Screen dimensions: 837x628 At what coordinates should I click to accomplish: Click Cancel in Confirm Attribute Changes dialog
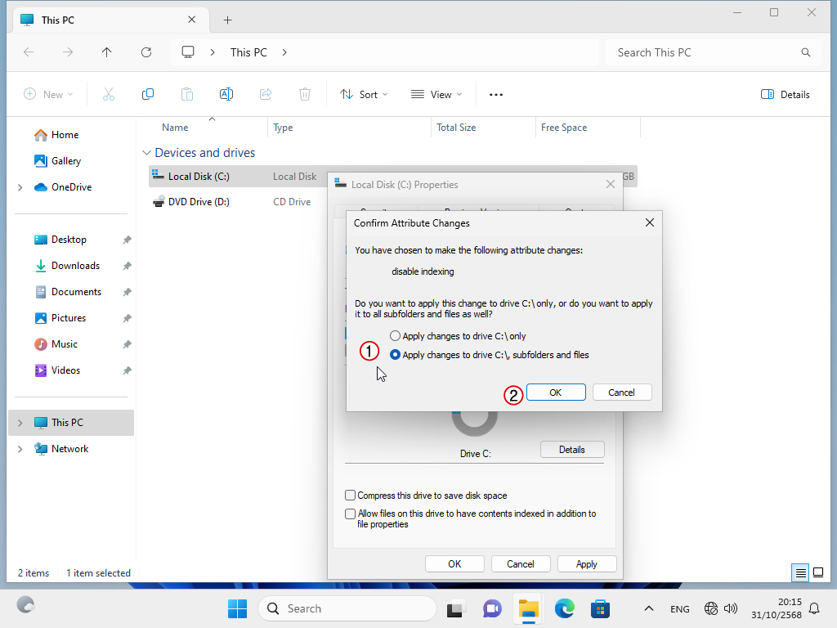click(621, 392)
